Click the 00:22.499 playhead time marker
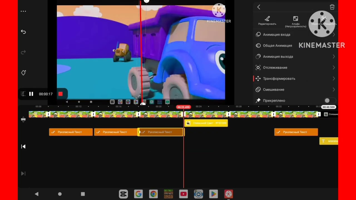This screenshot has width=356, height=200. click(183, 107)
